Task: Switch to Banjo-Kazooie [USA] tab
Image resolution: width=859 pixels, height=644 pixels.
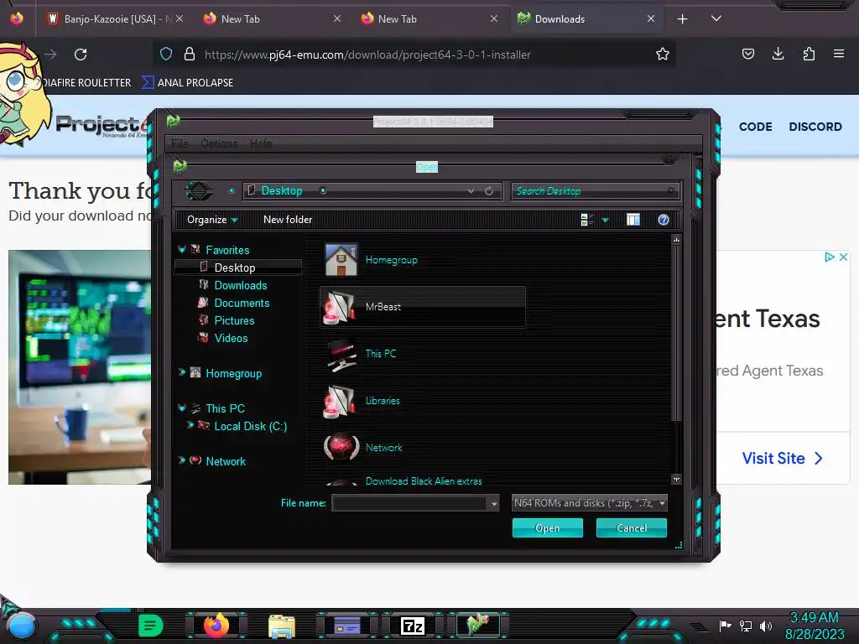Action: coord(110,19)
